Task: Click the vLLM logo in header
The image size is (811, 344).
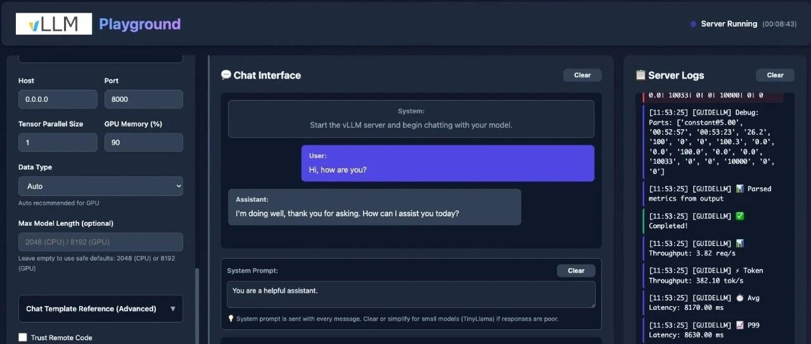Action: 54,24
